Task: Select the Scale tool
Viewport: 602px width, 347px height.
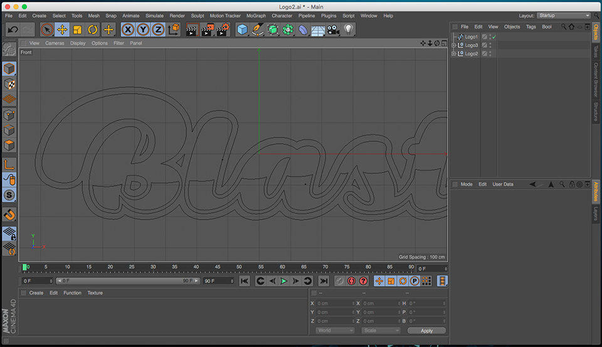Action: tap(77, 29)
